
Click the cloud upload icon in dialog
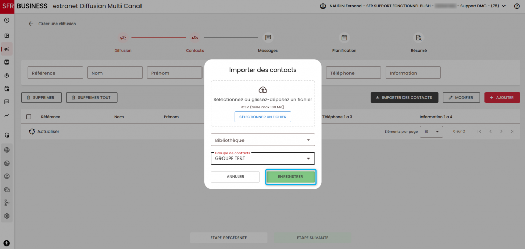[263, 90]
